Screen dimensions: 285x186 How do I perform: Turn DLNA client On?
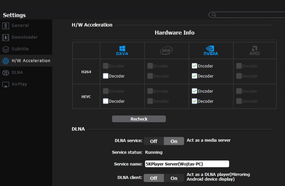pyautogui.click(x=174, y=178)
